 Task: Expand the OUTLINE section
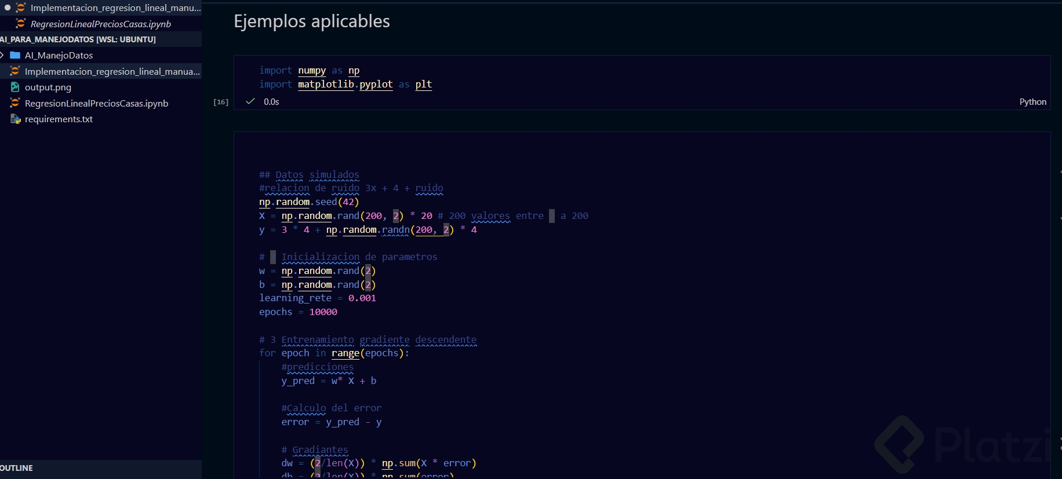click(16, 468)
